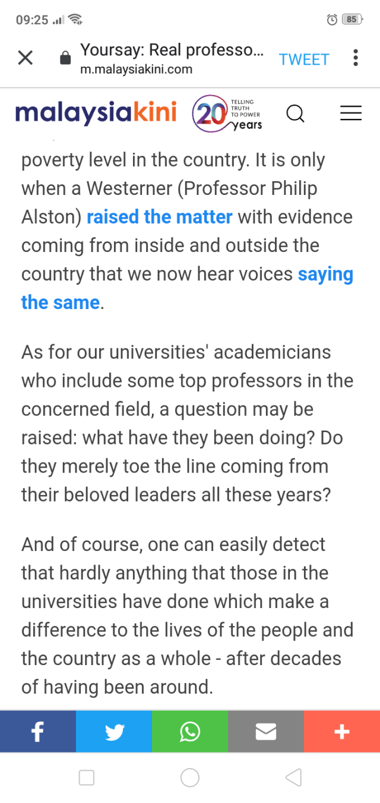Image resolution: width=380 pixels, height=803 pixels.
Task: Open the "raised the matter" link
Action: [x=159, y=217]
